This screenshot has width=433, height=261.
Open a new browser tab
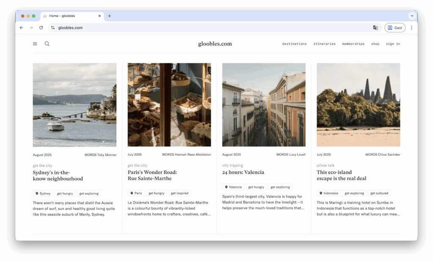click(x=110, y=16)
